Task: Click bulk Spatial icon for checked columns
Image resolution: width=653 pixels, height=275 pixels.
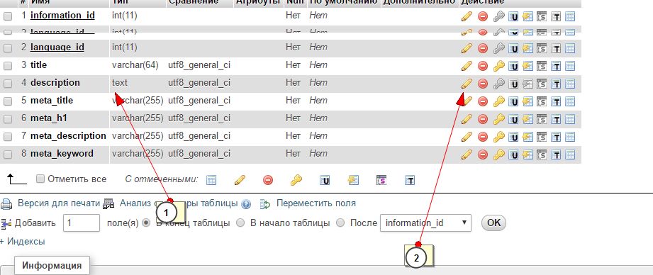Action: (381, 180)
